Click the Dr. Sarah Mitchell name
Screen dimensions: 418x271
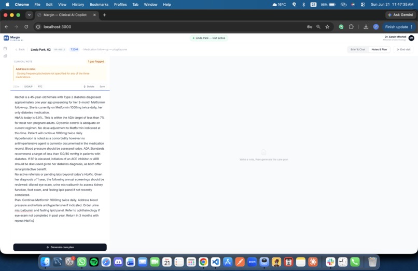[395, 37]
